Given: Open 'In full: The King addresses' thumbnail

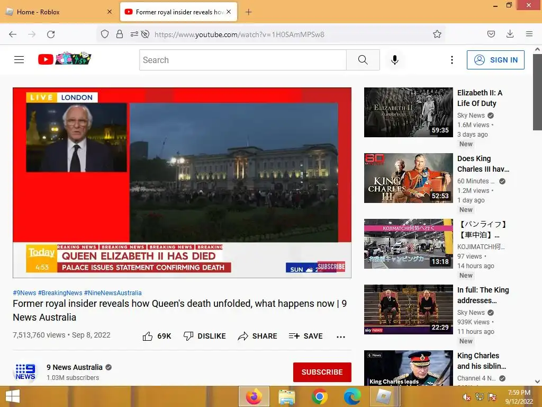Looking at the screenshot, I should pos(408,309).
